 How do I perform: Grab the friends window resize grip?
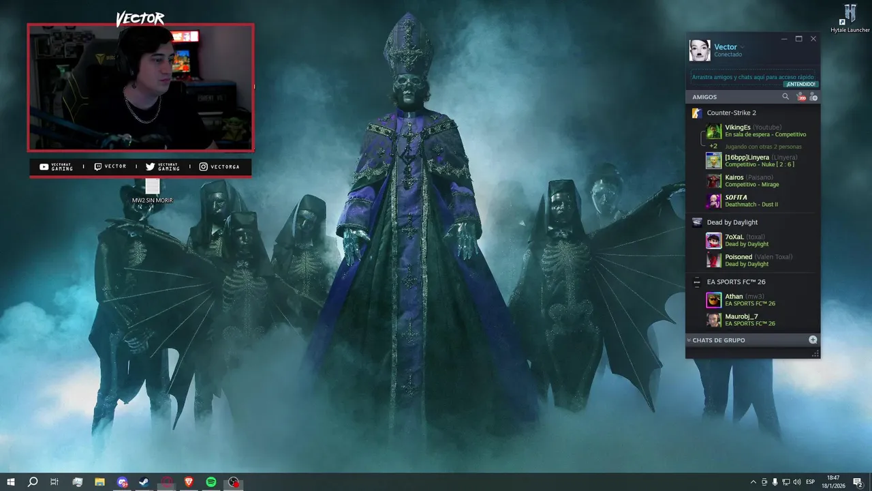815,353
